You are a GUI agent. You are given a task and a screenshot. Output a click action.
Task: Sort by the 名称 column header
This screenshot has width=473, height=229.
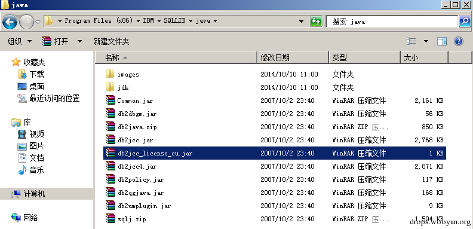pyautogui.click(x=176, y=57)
